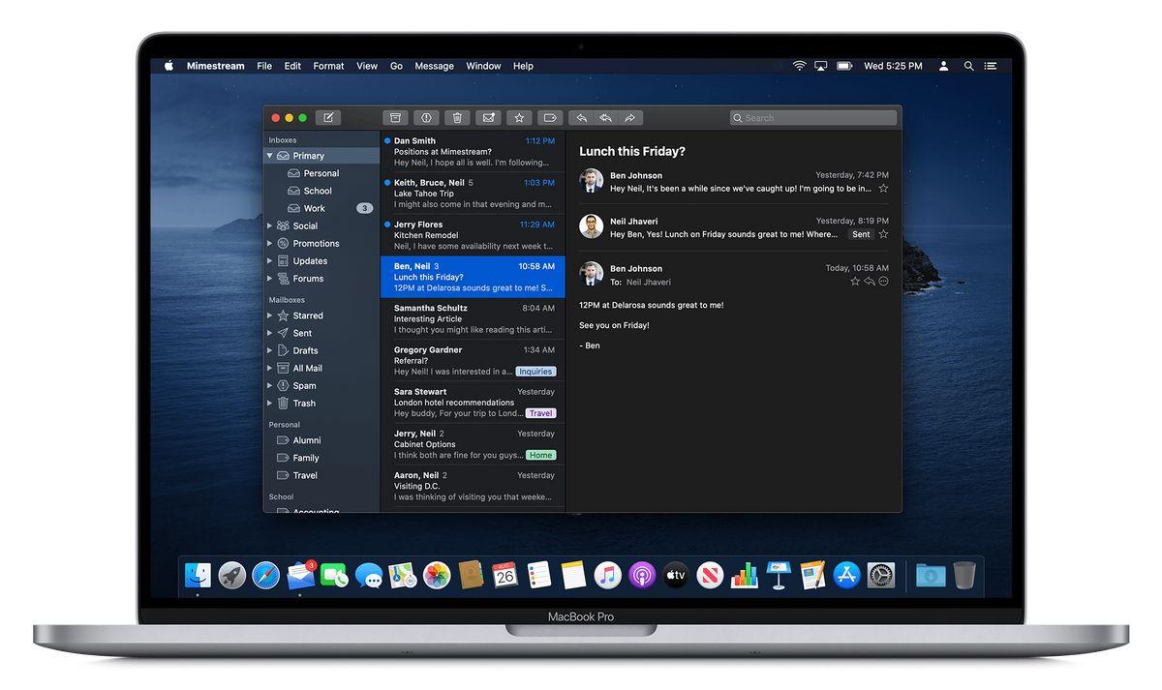Open Dan Smith's Positions at Mimestream email
Viewport: 1162px width, 690px height.
(473, 152)
